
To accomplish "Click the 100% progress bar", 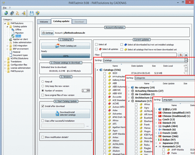I will pyautogui.click(x=66, y=56).
